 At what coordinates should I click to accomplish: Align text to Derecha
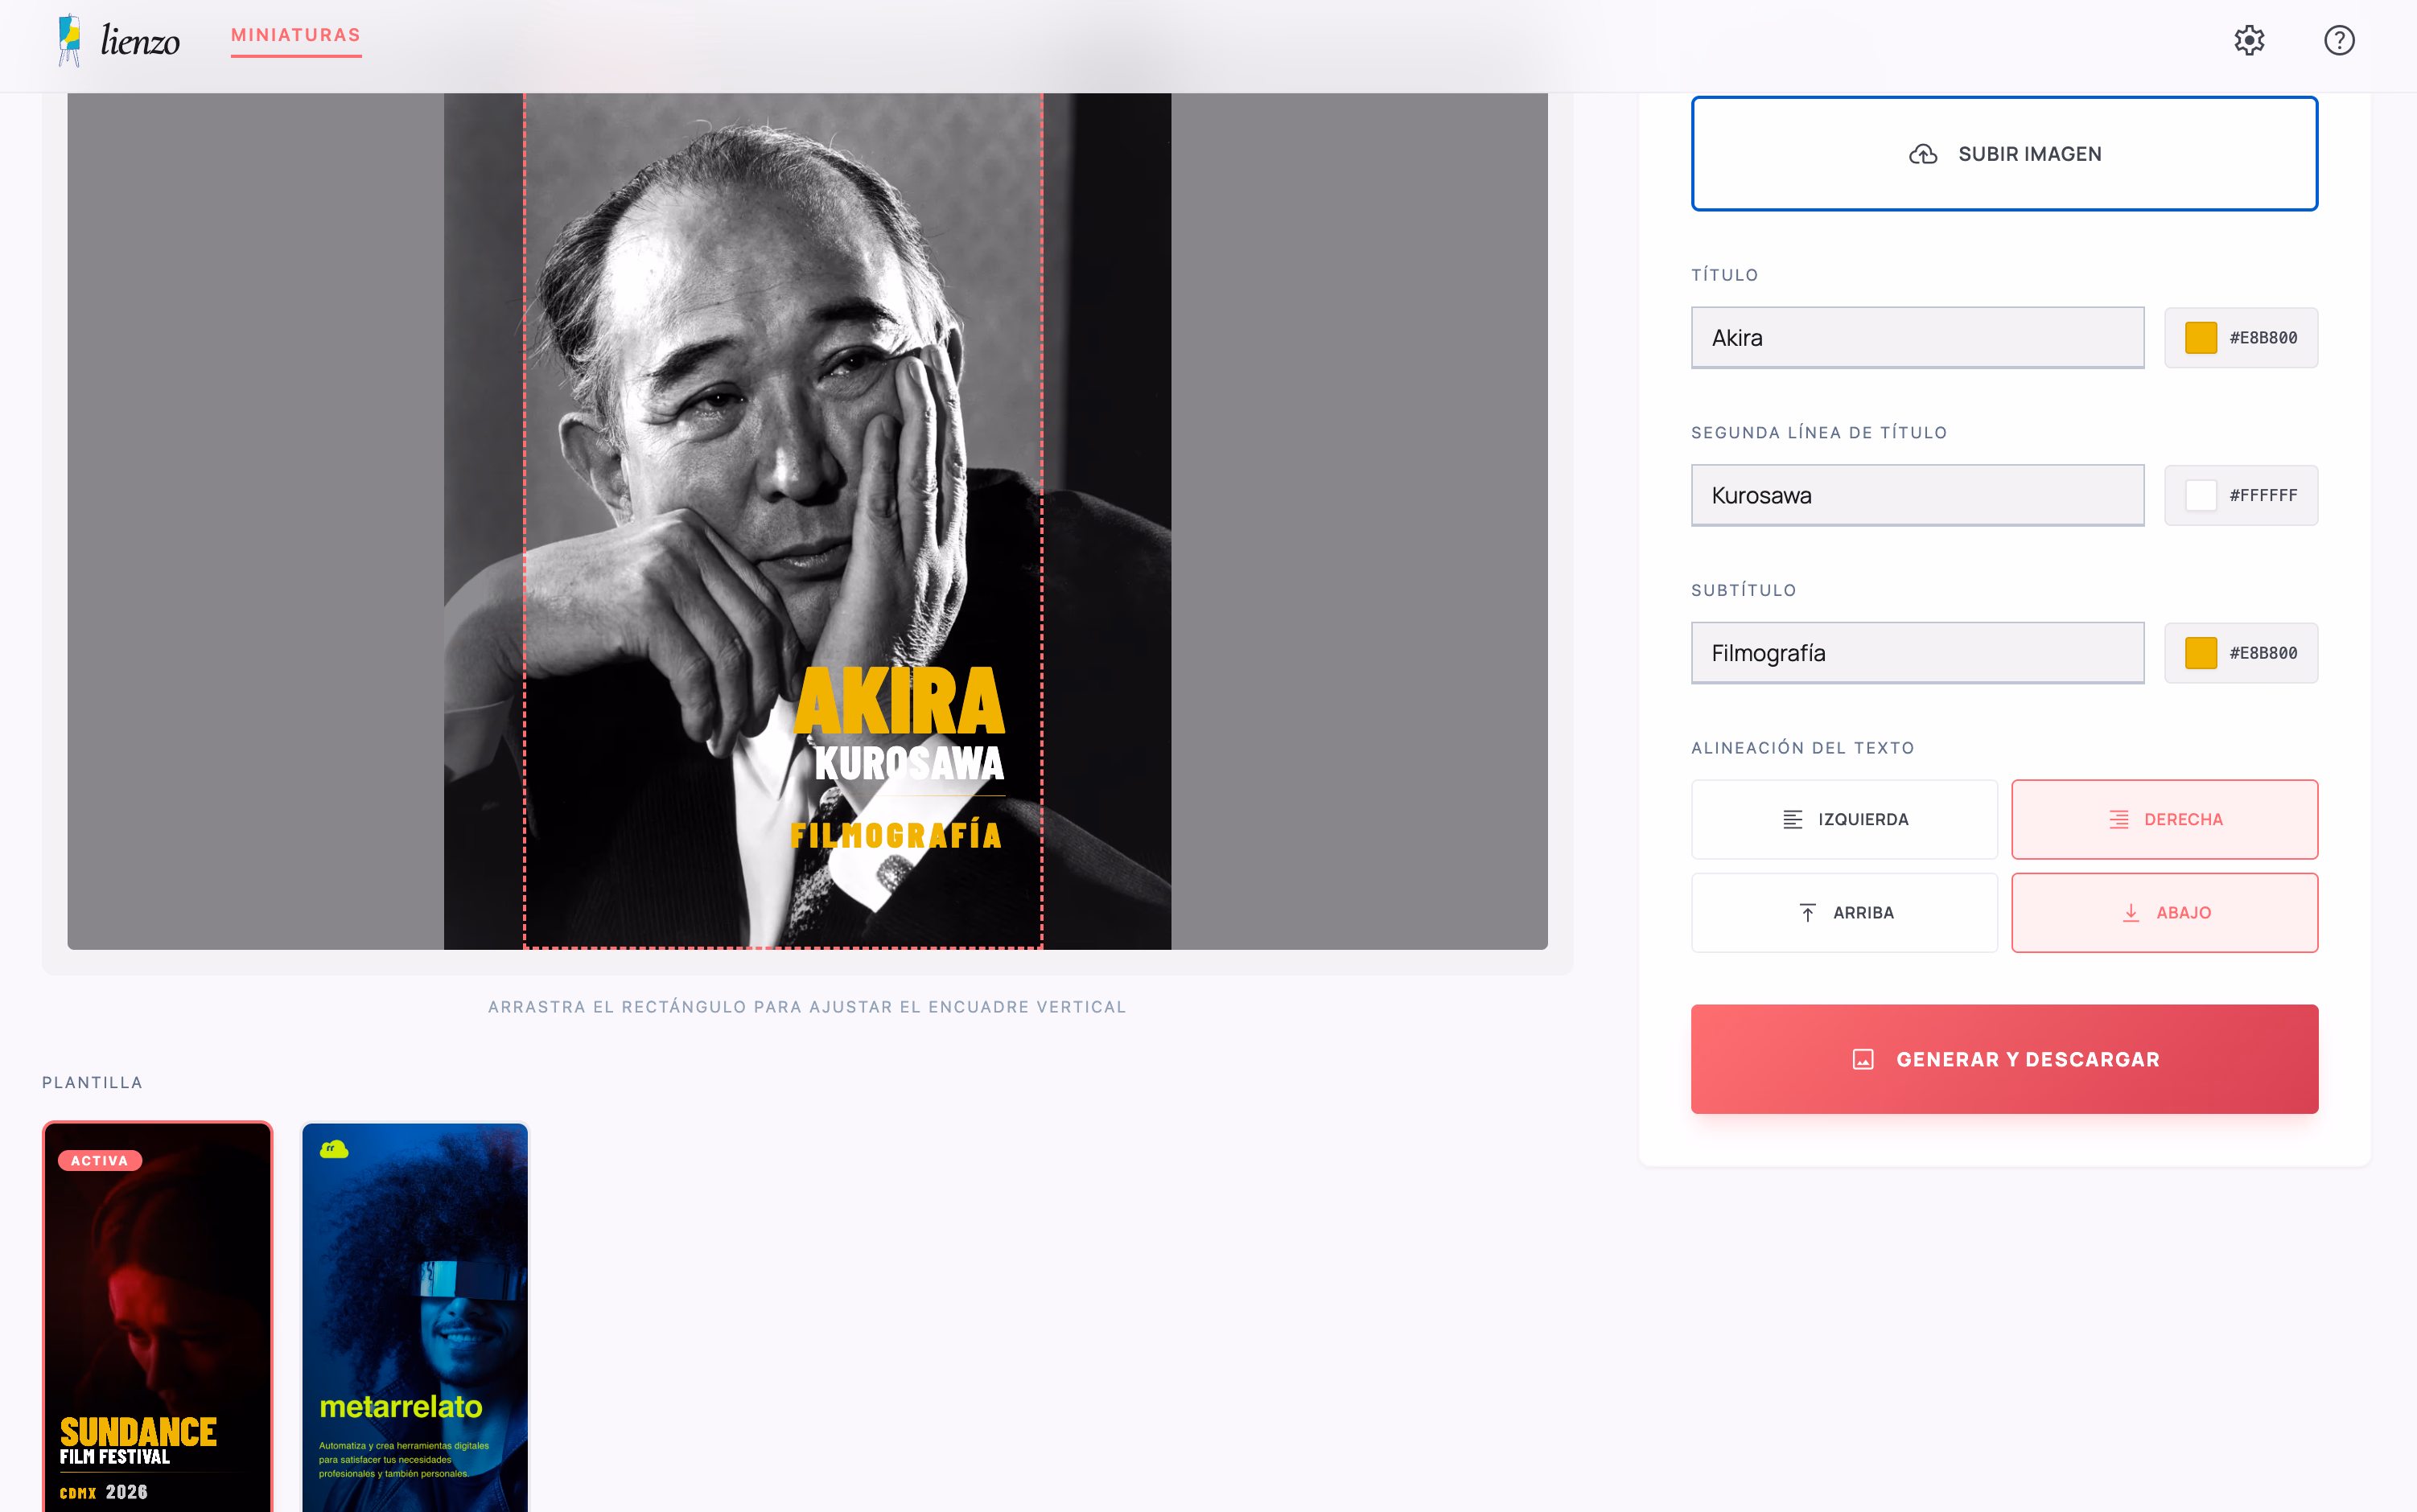2164,819
